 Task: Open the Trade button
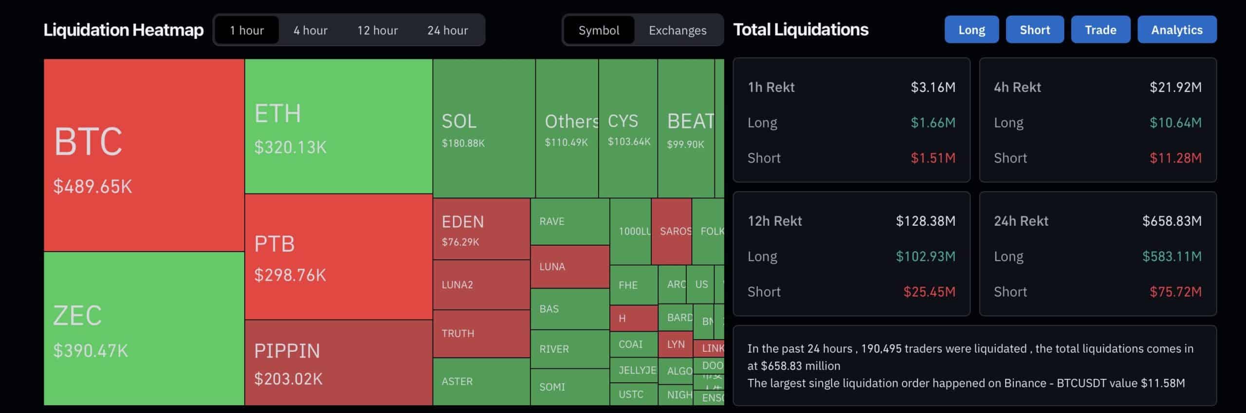point(1100,30)
